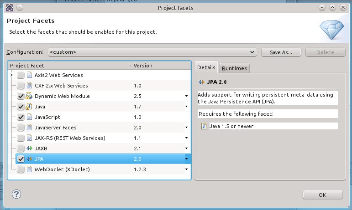This screenshot has height=210, width=352.
Task: Click the JAXB arrows icon
Action: [29, 148]
